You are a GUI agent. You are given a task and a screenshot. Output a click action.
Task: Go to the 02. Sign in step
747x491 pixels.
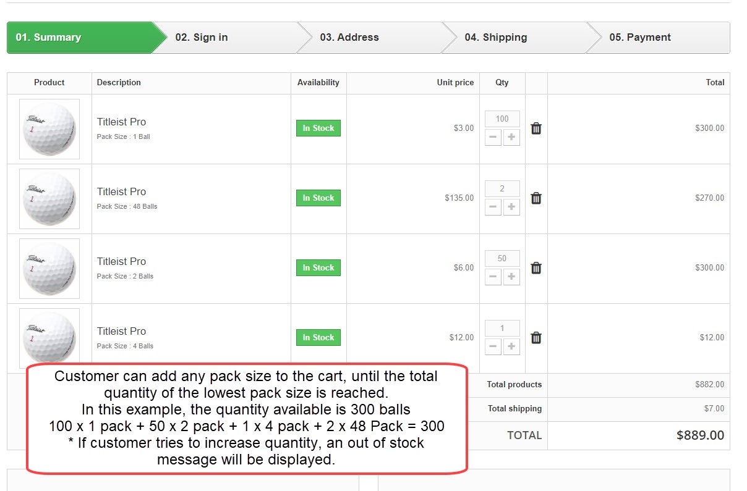202,37
